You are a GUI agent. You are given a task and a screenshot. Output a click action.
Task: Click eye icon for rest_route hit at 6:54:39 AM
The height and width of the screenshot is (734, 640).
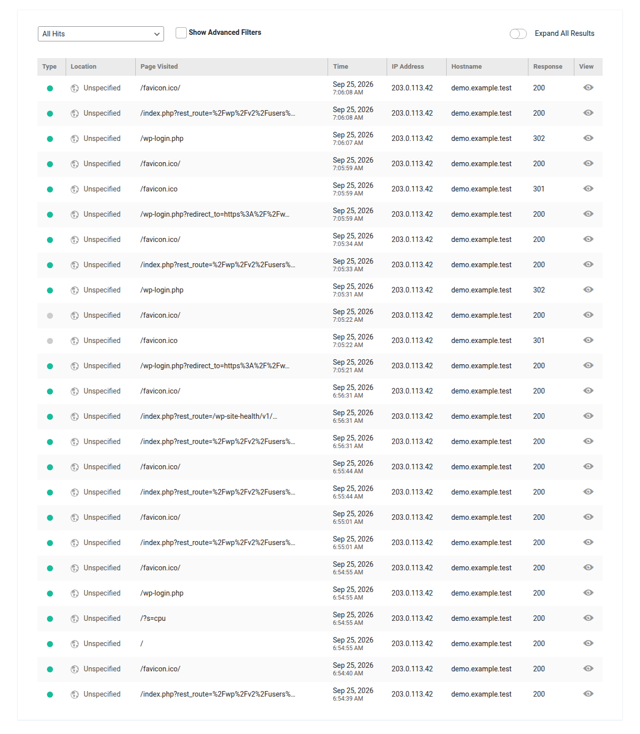point(588,694)
